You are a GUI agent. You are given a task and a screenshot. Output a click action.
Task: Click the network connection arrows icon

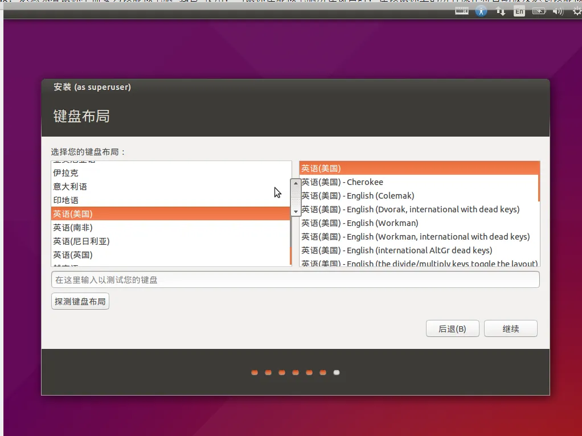point(501,11)
